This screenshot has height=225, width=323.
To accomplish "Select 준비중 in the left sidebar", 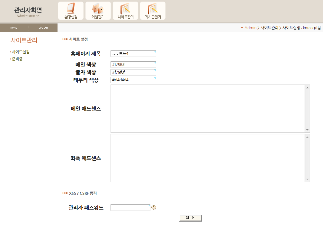I will [17, 59].
